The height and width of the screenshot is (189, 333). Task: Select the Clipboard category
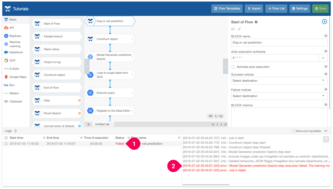pos(16,101)
